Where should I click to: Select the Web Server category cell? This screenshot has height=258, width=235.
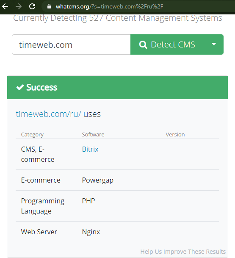tap(39, 232)
